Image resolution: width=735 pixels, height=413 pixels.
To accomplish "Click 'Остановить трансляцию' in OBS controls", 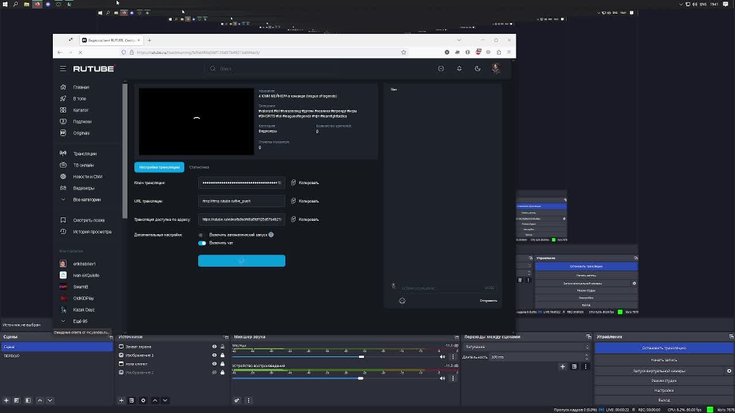I will (664, 348).
